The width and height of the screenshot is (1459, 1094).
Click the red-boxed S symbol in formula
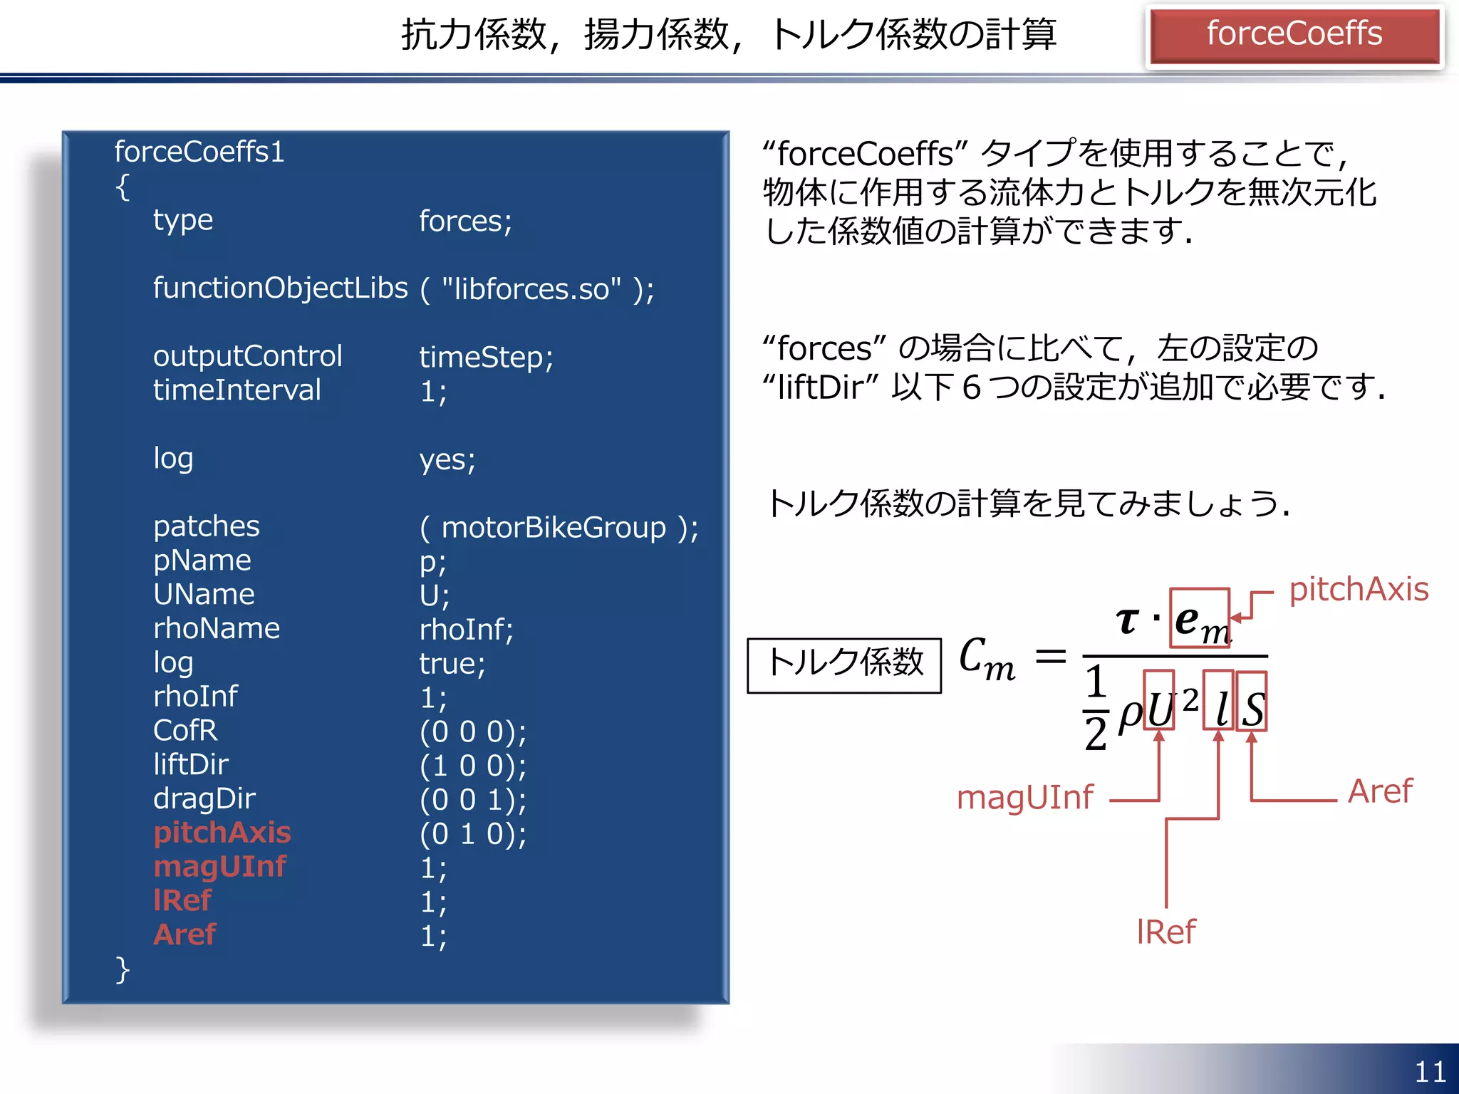click(x=1252, y=703)
